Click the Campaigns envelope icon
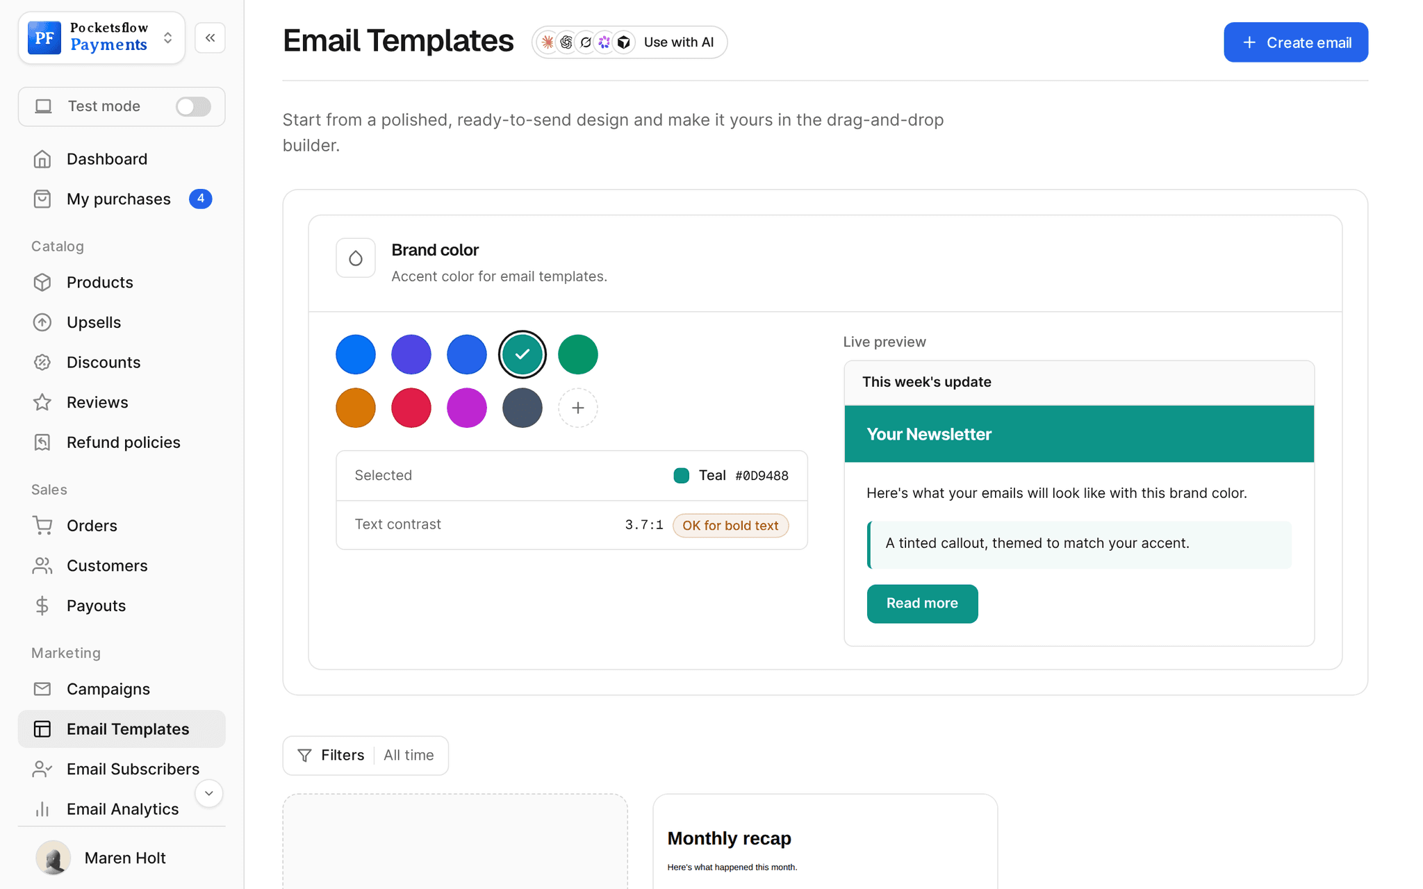This screenshot has height=889, width=1423. (x=42, y=689)
